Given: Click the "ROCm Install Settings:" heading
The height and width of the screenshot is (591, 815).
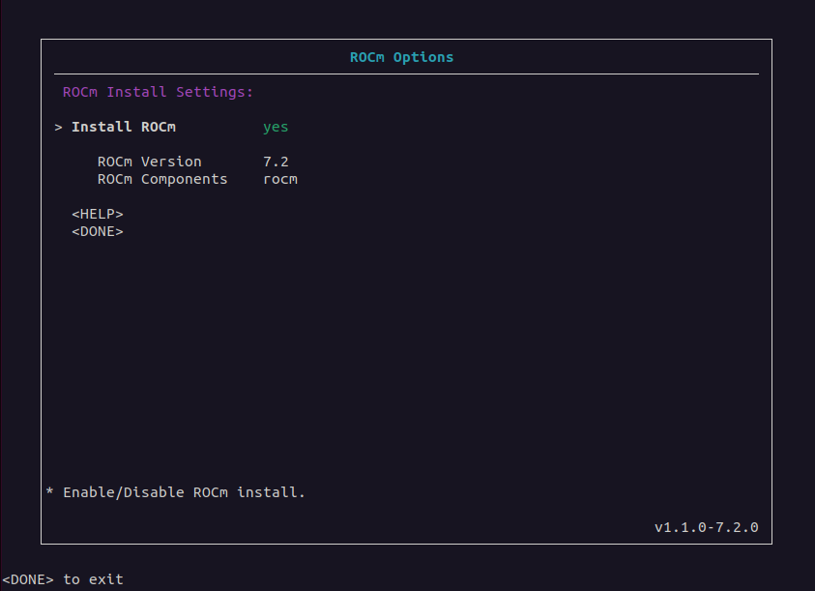Looking at the screenshot, I should (x=158, y=93).
